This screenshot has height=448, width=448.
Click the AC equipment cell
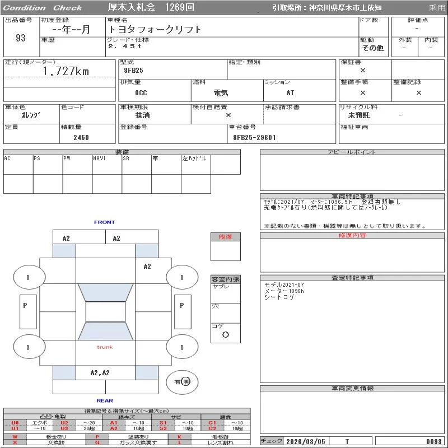pyautogui.click(x=18, y=165)
